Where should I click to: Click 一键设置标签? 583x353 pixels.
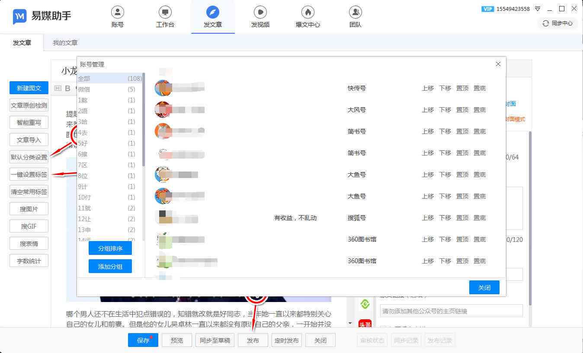(x=29, y=174)
